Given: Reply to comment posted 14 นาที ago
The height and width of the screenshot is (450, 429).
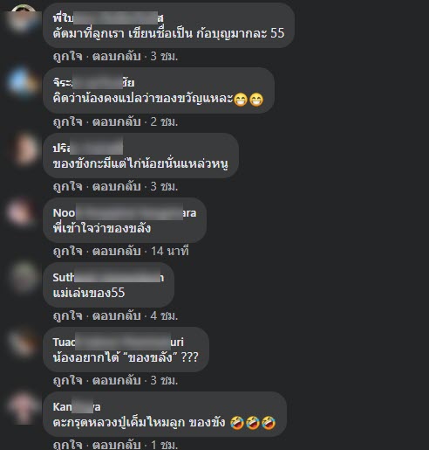Looking at the screenshot, I should click(117, 251).
